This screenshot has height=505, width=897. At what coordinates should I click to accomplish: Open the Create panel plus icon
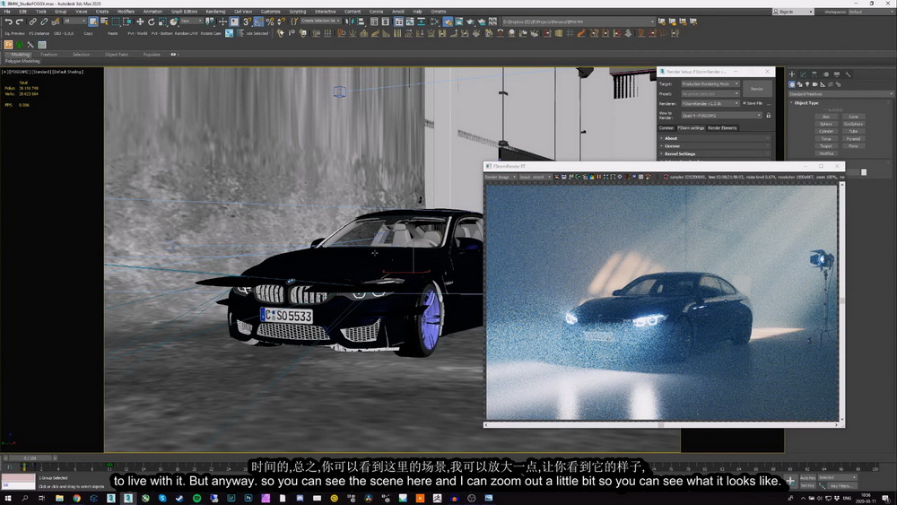click(x=792, y=74)
